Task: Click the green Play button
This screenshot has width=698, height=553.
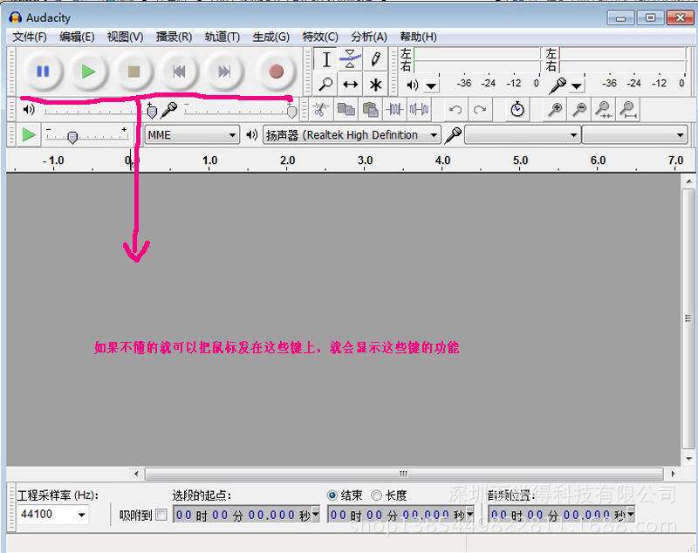Action: coord(89,72)
